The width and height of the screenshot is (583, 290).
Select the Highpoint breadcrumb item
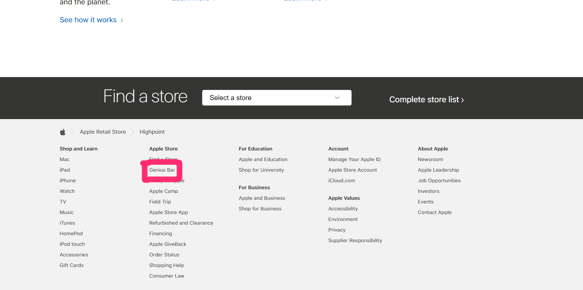click(x=152, y=132)
